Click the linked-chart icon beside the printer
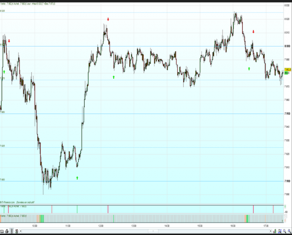The height and width of the screenshot is (235, 292). 12,231
